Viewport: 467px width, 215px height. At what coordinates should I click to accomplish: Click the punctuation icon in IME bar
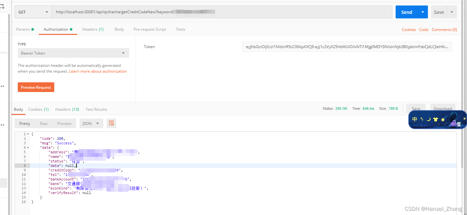click(x=422, y=119)
